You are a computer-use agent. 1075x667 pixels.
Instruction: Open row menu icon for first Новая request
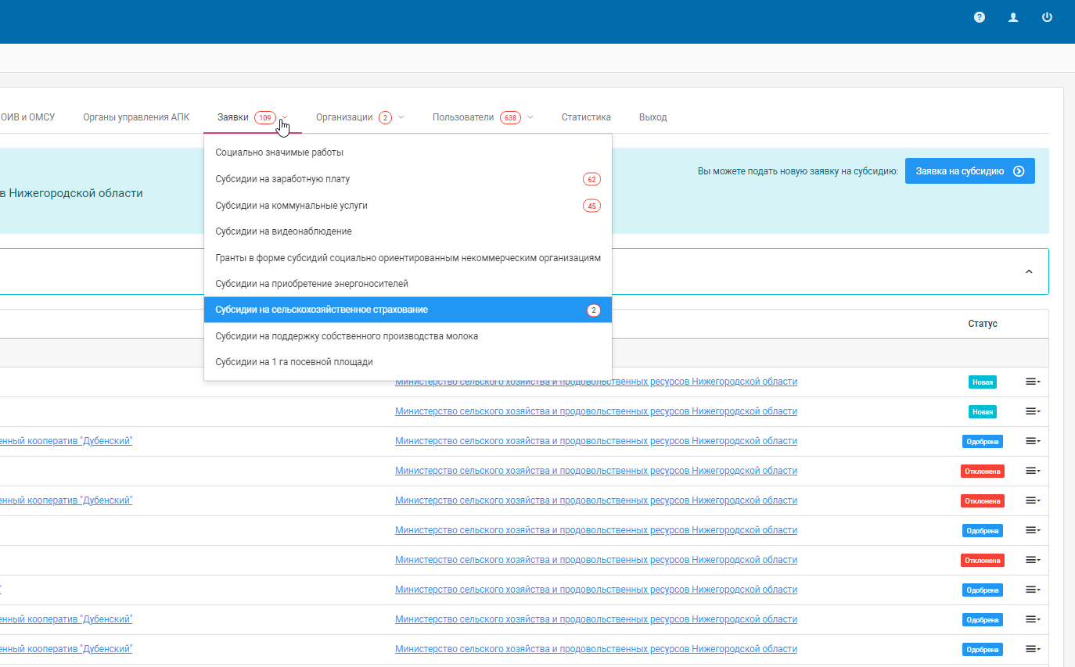pyautogui.click(x=1033, y=382)
